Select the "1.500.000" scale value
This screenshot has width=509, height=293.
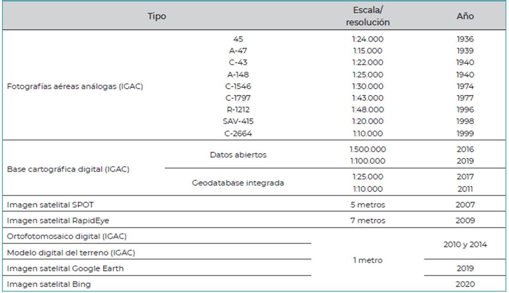[368, 149]
